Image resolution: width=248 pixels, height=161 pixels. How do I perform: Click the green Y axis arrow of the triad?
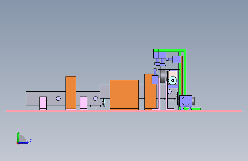pos(18,138)
